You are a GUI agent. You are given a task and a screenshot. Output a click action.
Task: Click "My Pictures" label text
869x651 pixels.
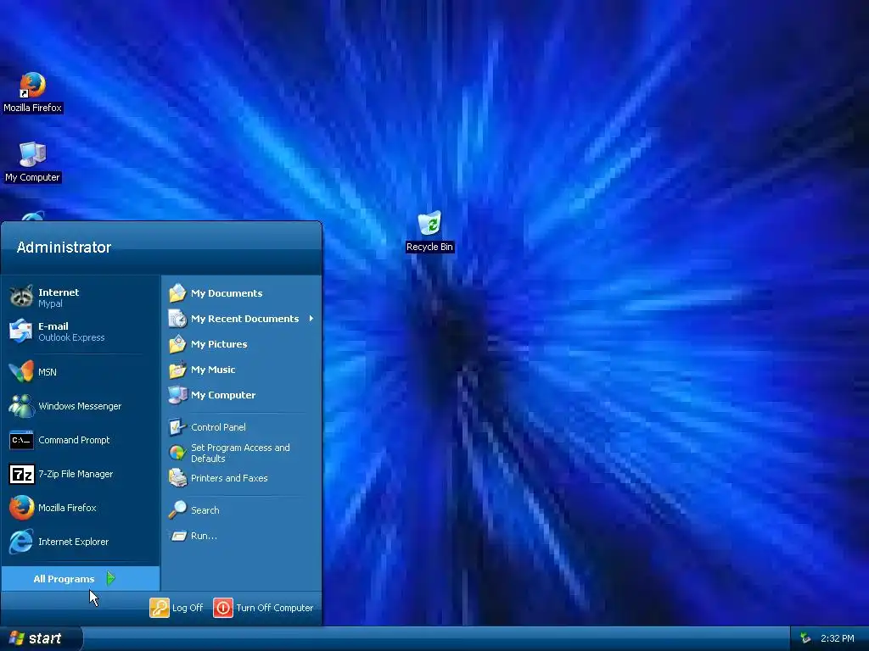click(219, 344)
